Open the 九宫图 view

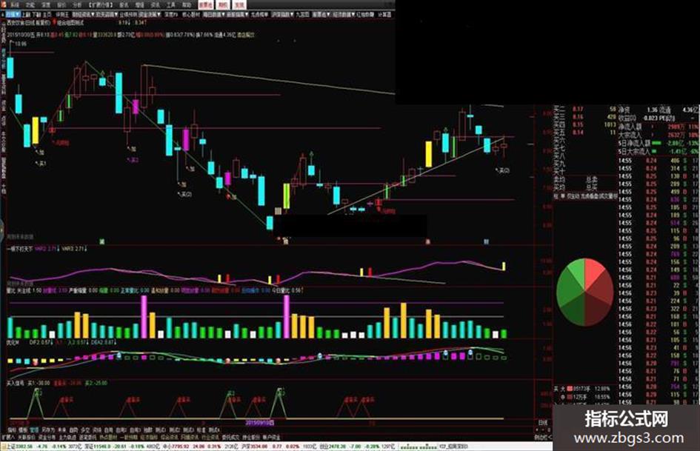coord(302,14)
